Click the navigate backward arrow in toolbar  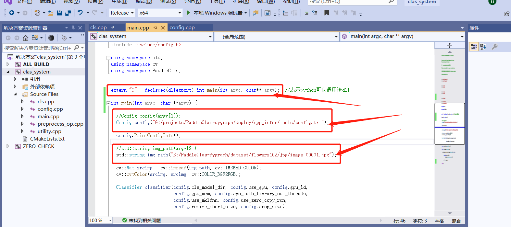12,13
